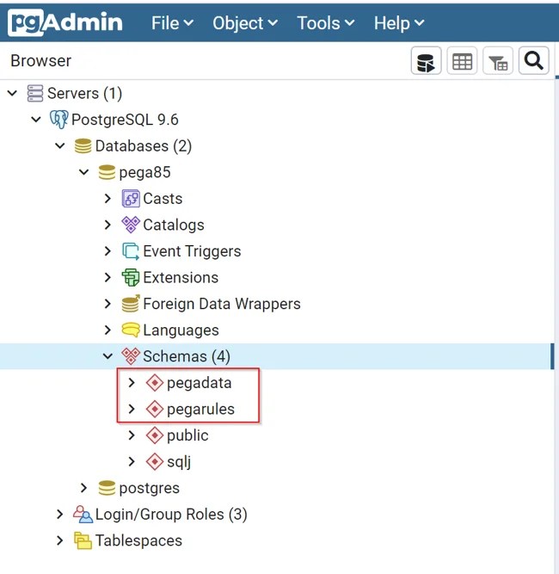Click the View Data grid icon
Screen dimensions: 559x574
point(462,61)
